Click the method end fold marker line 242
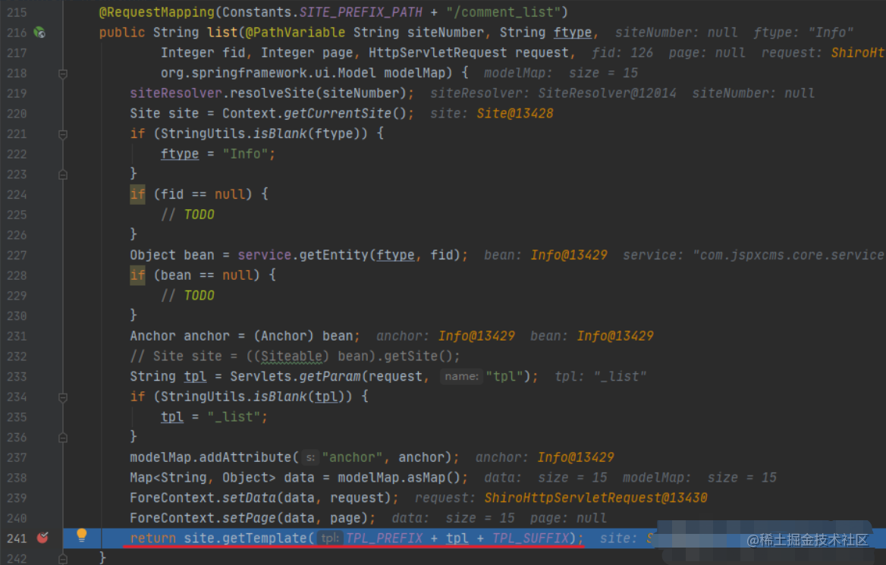 pyautogui.click(x=63, y=559)
